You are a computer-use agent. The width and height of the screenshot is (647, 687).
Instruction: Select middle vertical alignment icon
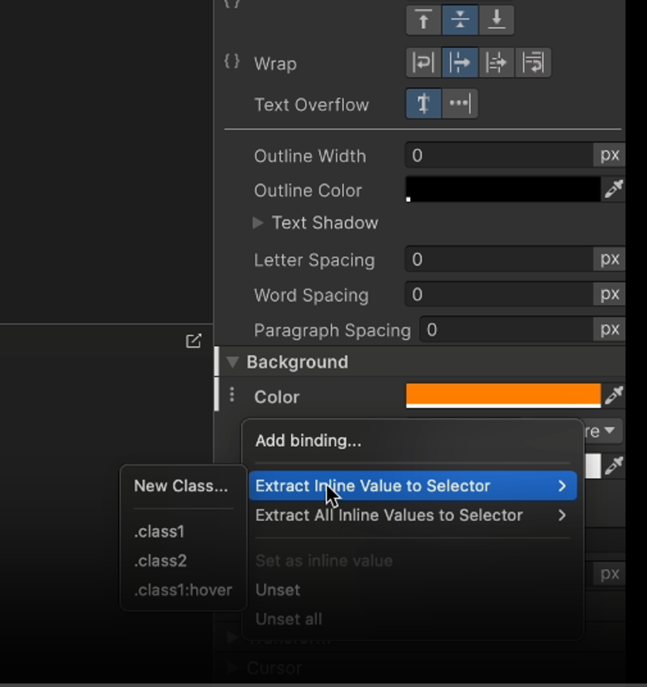pos(460,20)
